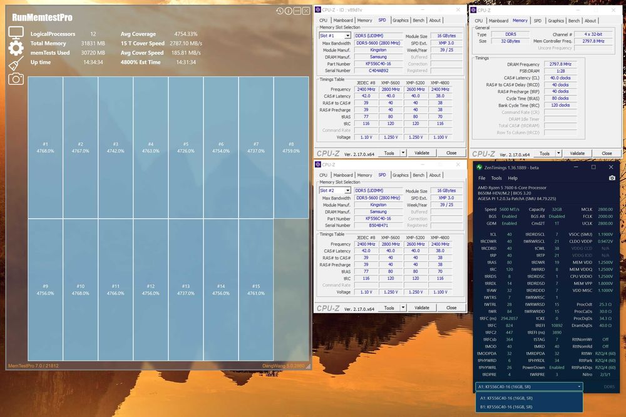Click Validate in CPU-Z Memory window
626x417 pixels.
(x=577, y=153)
